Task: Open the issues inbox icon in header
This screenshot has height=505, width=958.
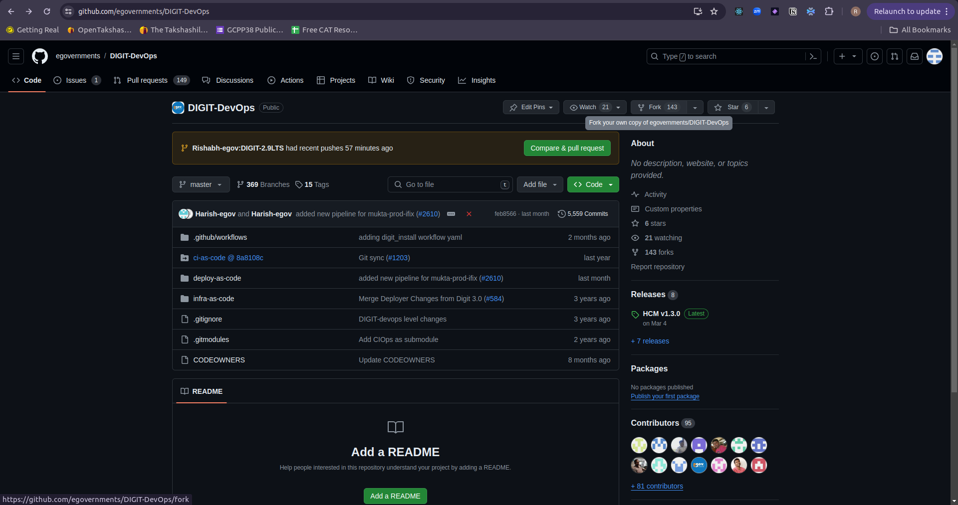Action: pos(875,56)
